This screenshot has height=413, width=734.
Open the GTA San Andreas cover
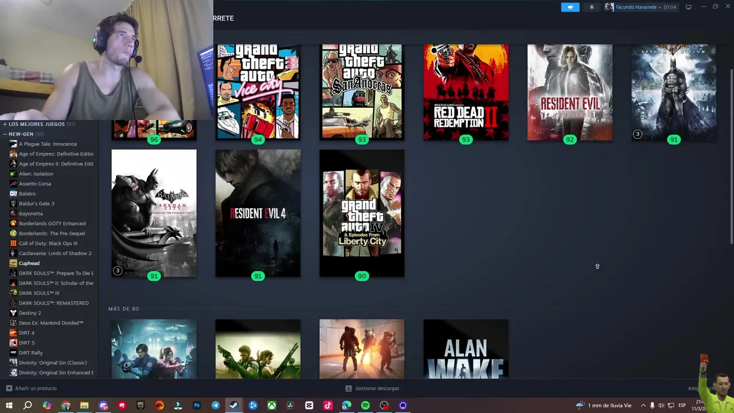tap(362, 92)
